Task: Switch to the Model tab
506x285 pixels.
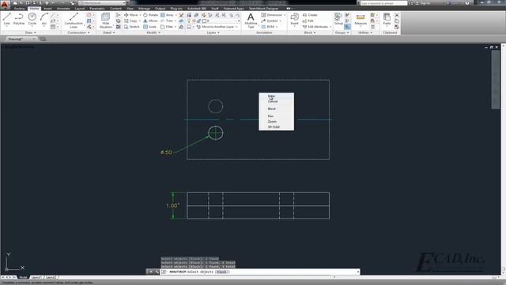Action: point(23,277)
